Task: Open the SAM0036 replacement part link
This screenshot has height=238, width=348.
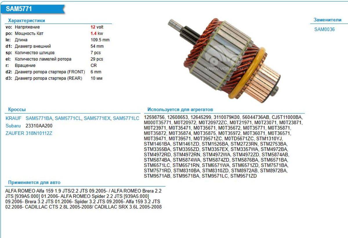Action: pos(324,29)
